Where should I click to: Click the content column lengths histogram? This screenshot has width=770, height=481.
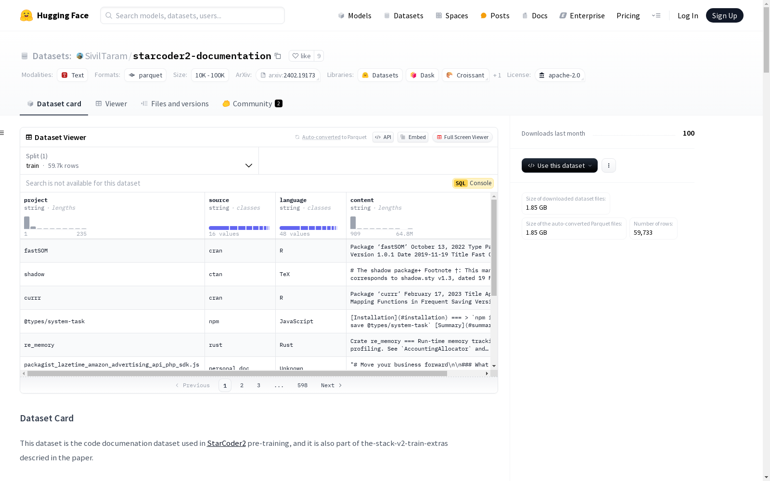pyautogui.click(x=382, y=223)
